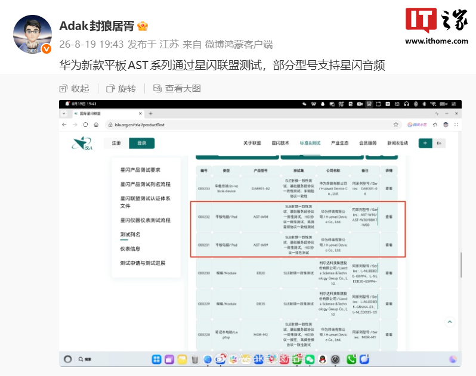Click the dock 搜索 search field
The width and height of the screenshot is (476, 376).
click(85, 359)
